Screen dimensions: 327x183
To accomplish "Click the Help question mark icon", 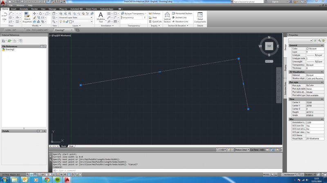I will (302, 2).
